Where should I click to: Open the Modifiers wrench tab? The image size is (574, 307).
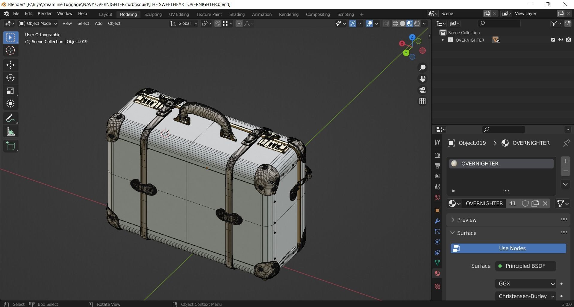pos(437,221)
